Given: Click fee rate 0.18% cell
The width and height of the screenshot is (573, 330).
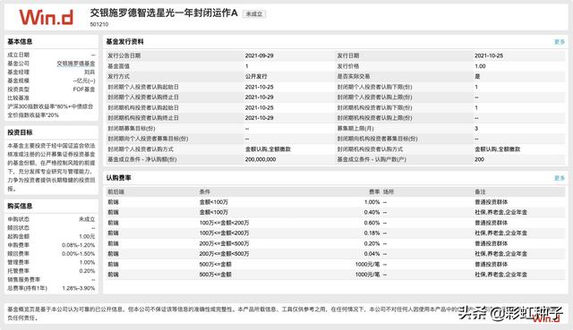Looking at the screenshot, I should [x=372, y=233].
